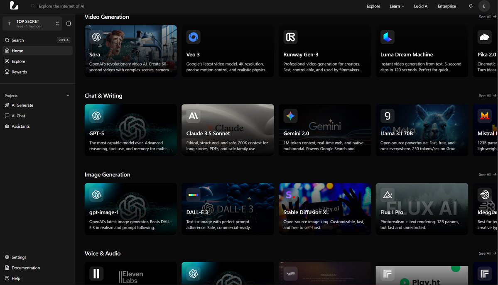The image size is (498, 285).
Task: Click the notification bell icon
Action: 471,6
